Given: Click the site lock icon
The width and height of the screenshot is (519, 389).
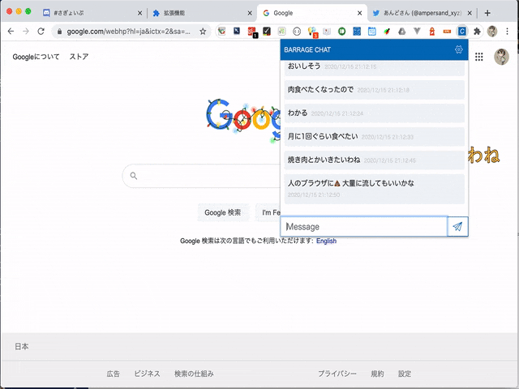Looking at the screenshot, I should [59, 32].
